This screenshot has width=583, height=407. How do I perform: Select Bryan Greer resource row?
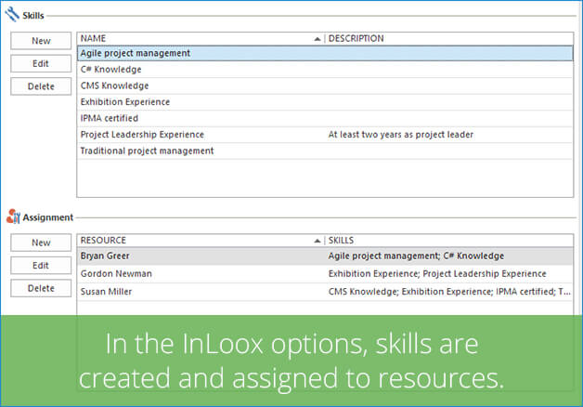(x=325, y=256)
